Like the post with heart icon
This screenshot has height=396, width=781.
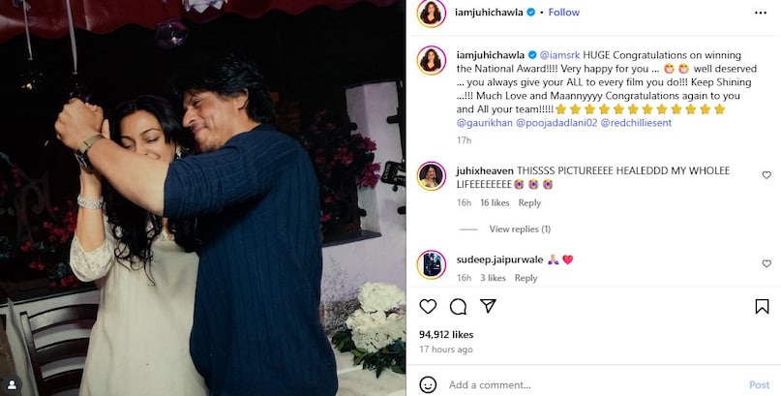(x=428, y=306)
